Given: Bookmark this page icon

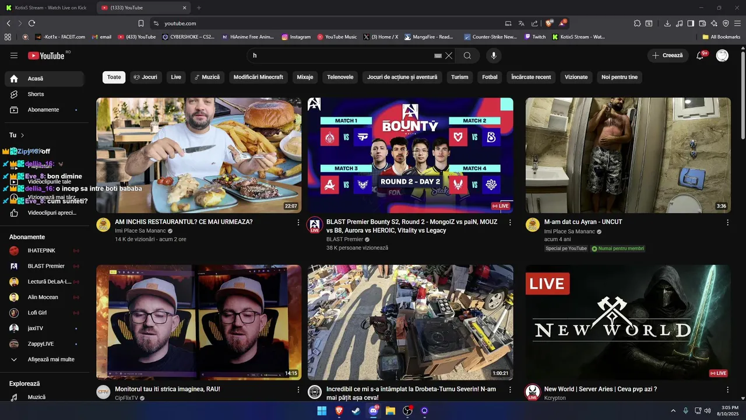Looking at the screenshot, I should point(141,23).
